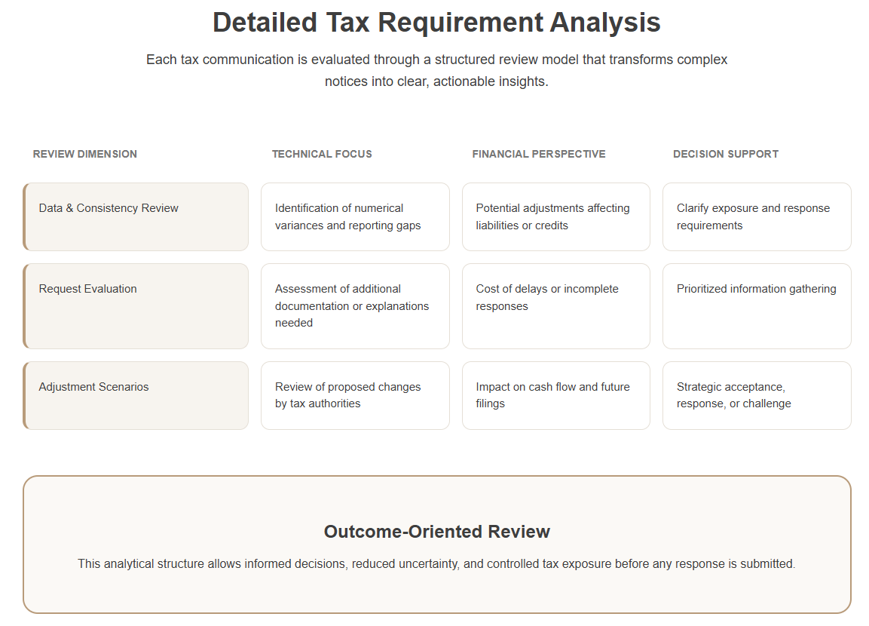The image size is (869, 626).
Task: Click the potential adjustments affecting liabilities cell
Action: point(555,216)
